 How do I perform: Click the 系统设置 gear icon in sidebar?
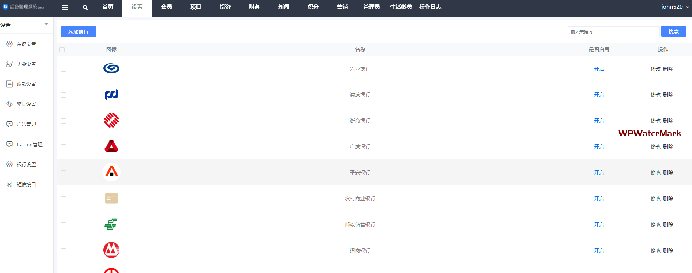click(10, 44)
